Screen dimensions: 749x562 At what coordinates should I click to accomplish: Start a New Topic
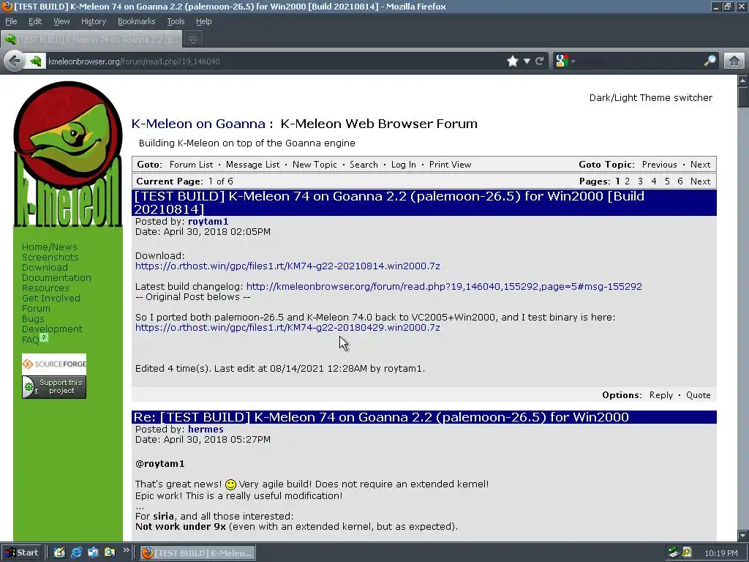(315, 165)
